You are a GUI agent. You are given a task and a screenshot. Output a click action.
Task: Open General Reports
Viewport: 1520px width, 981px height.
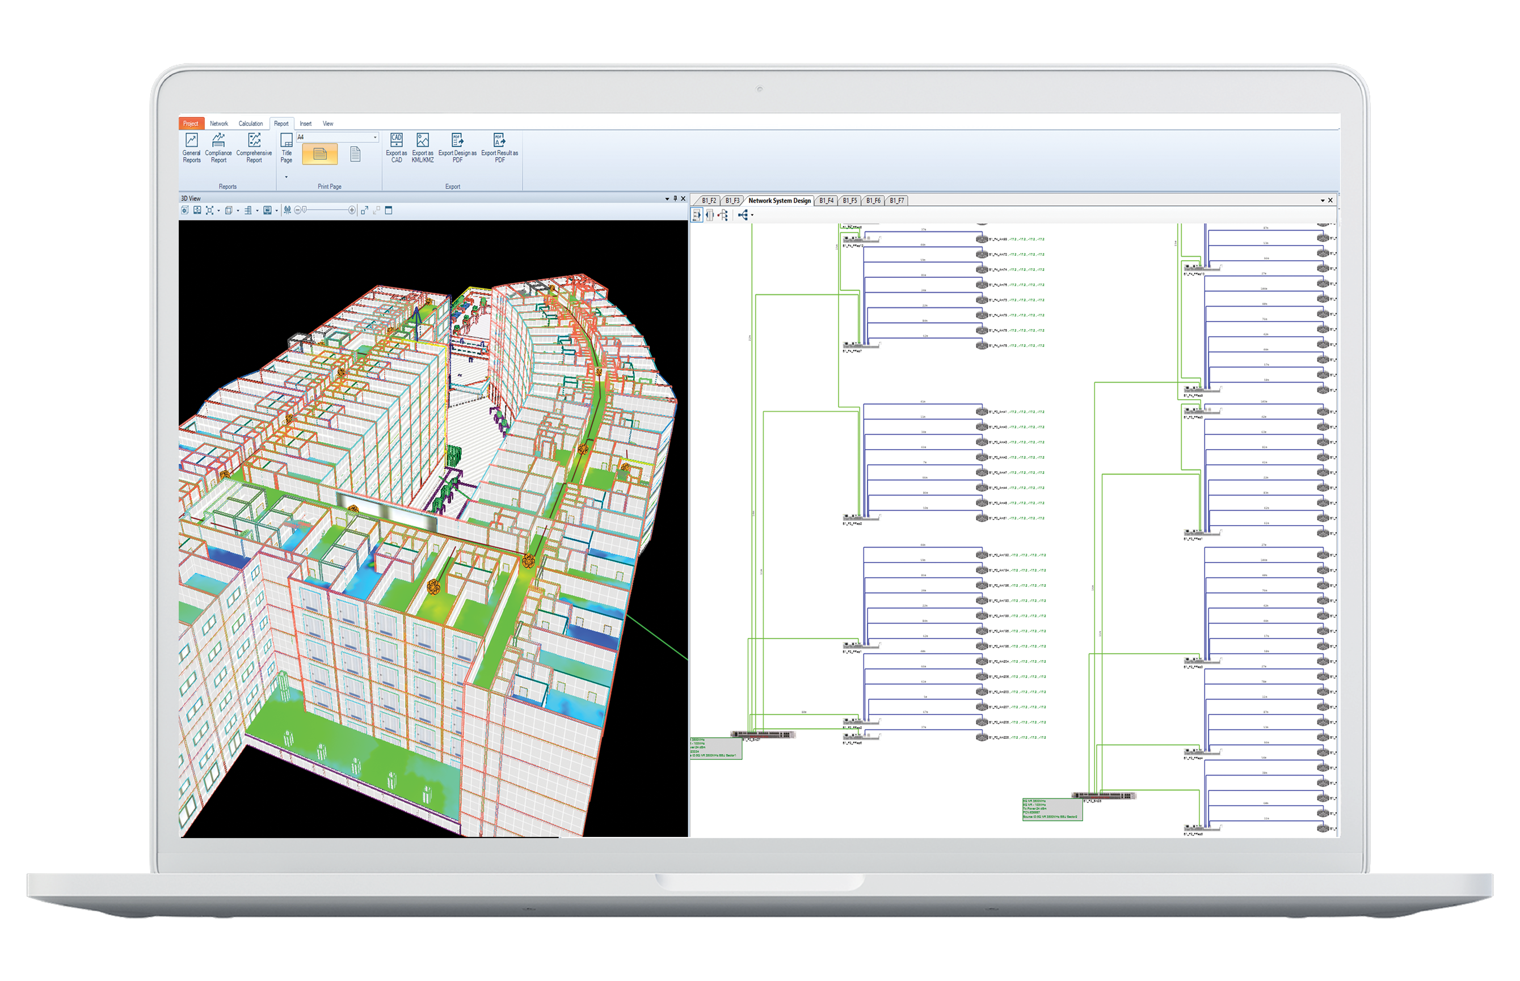point(191,149)
